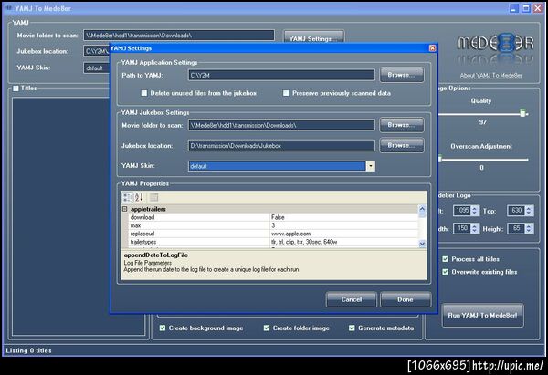Uncheck Create background image
548x375 pixels.
coord(163,328)
